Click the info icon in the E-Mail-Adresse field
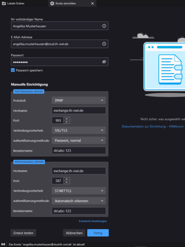This screenshot has height=247, width=185. coord(104,44)
